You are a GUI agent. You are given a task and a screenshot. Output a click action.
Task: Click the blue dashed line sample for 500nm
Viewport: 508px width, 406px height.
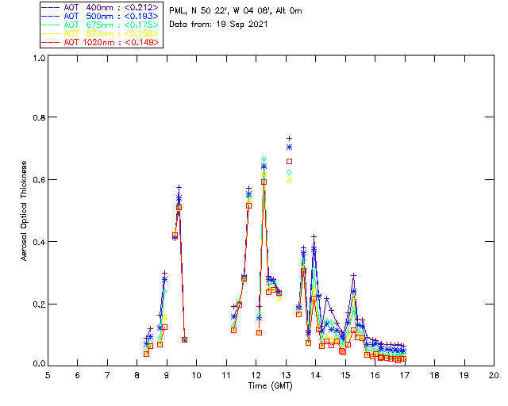[x=51, y=16]
